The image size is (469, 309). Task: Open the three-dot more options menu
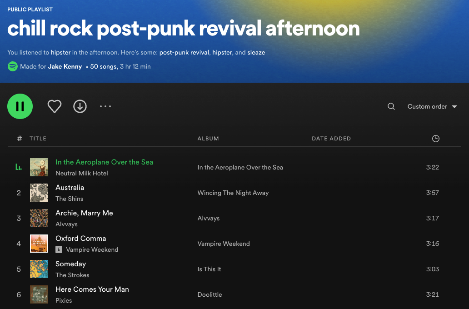[x=105, y=106]
